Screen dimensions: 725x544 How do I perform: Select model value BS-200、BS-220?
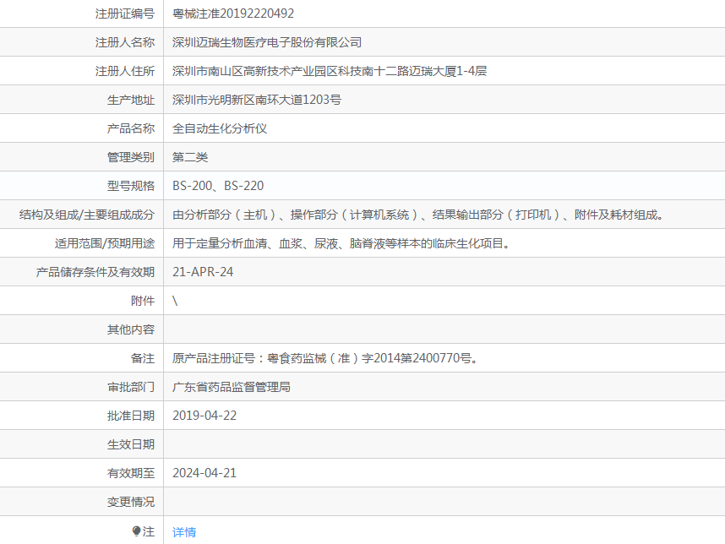218,186
